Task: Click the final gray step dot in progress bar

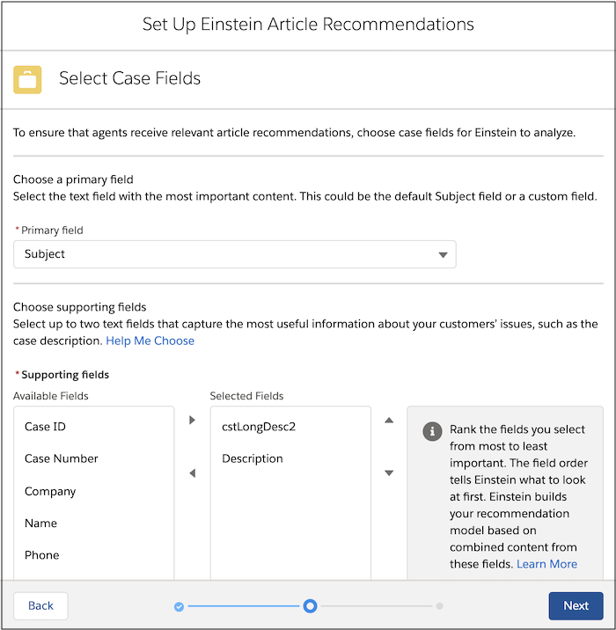Action: point(440,606)
